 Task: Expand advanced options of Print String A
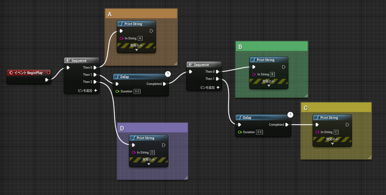(136, 50)
